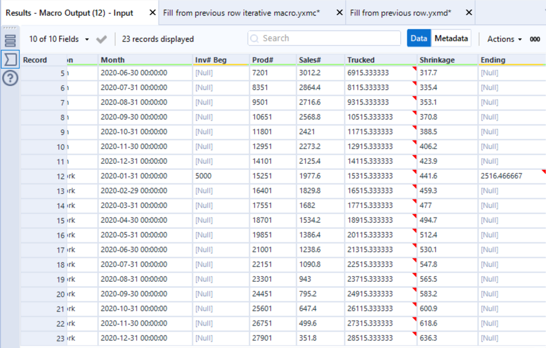
Task: Click the Shrinkage column header
Action: click(447, 60)
